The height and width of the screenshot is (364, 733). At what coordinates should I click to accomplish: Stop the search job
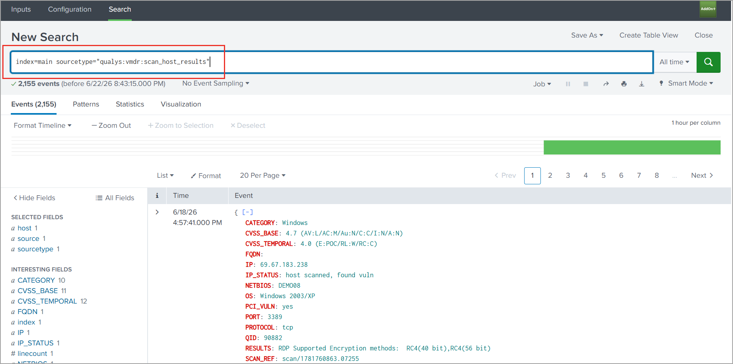(x=586, y=84)
